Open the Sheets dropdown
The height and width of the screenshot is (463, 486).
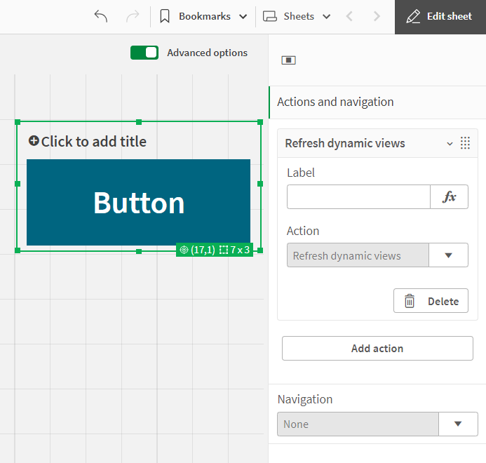coord(297,16)
